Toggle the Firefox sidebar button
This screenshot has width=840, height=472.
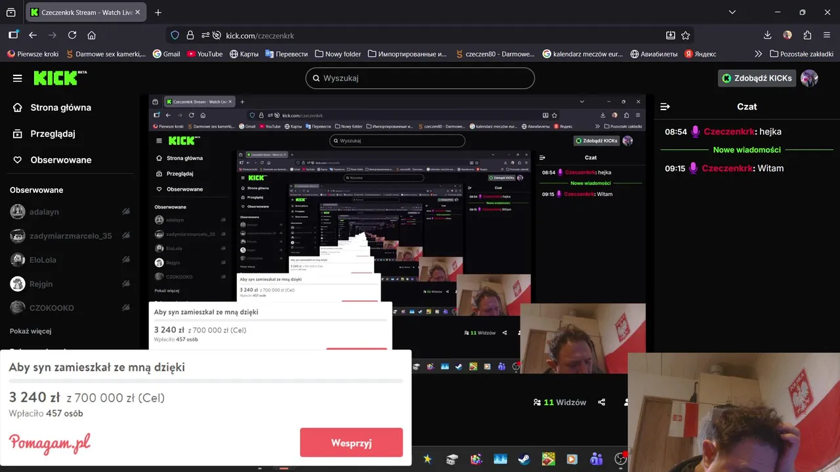13,35
